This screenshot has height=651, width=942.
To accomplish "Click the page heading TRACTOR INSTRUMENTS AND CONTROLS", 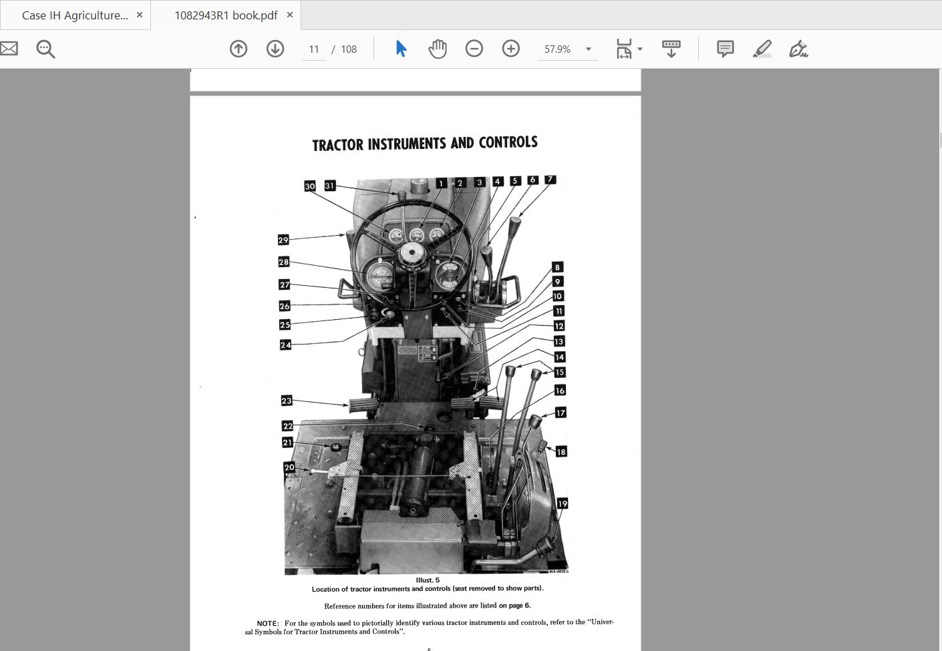I will click(x=425, y=144).
